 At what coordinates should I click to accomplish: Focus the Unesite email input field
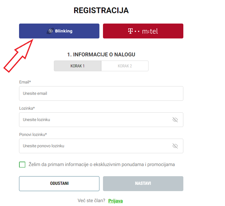(x=101, y=93)
